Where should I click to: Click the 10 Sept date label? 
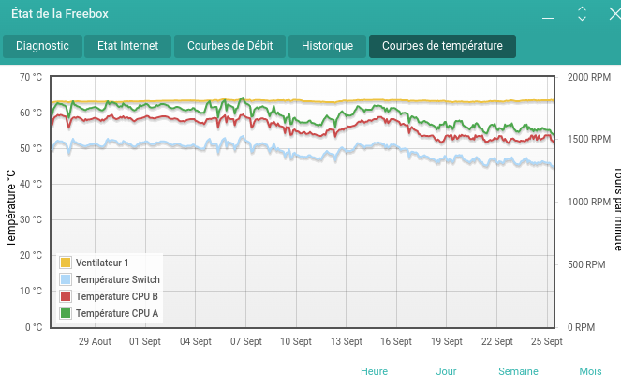tap(296, 341)
